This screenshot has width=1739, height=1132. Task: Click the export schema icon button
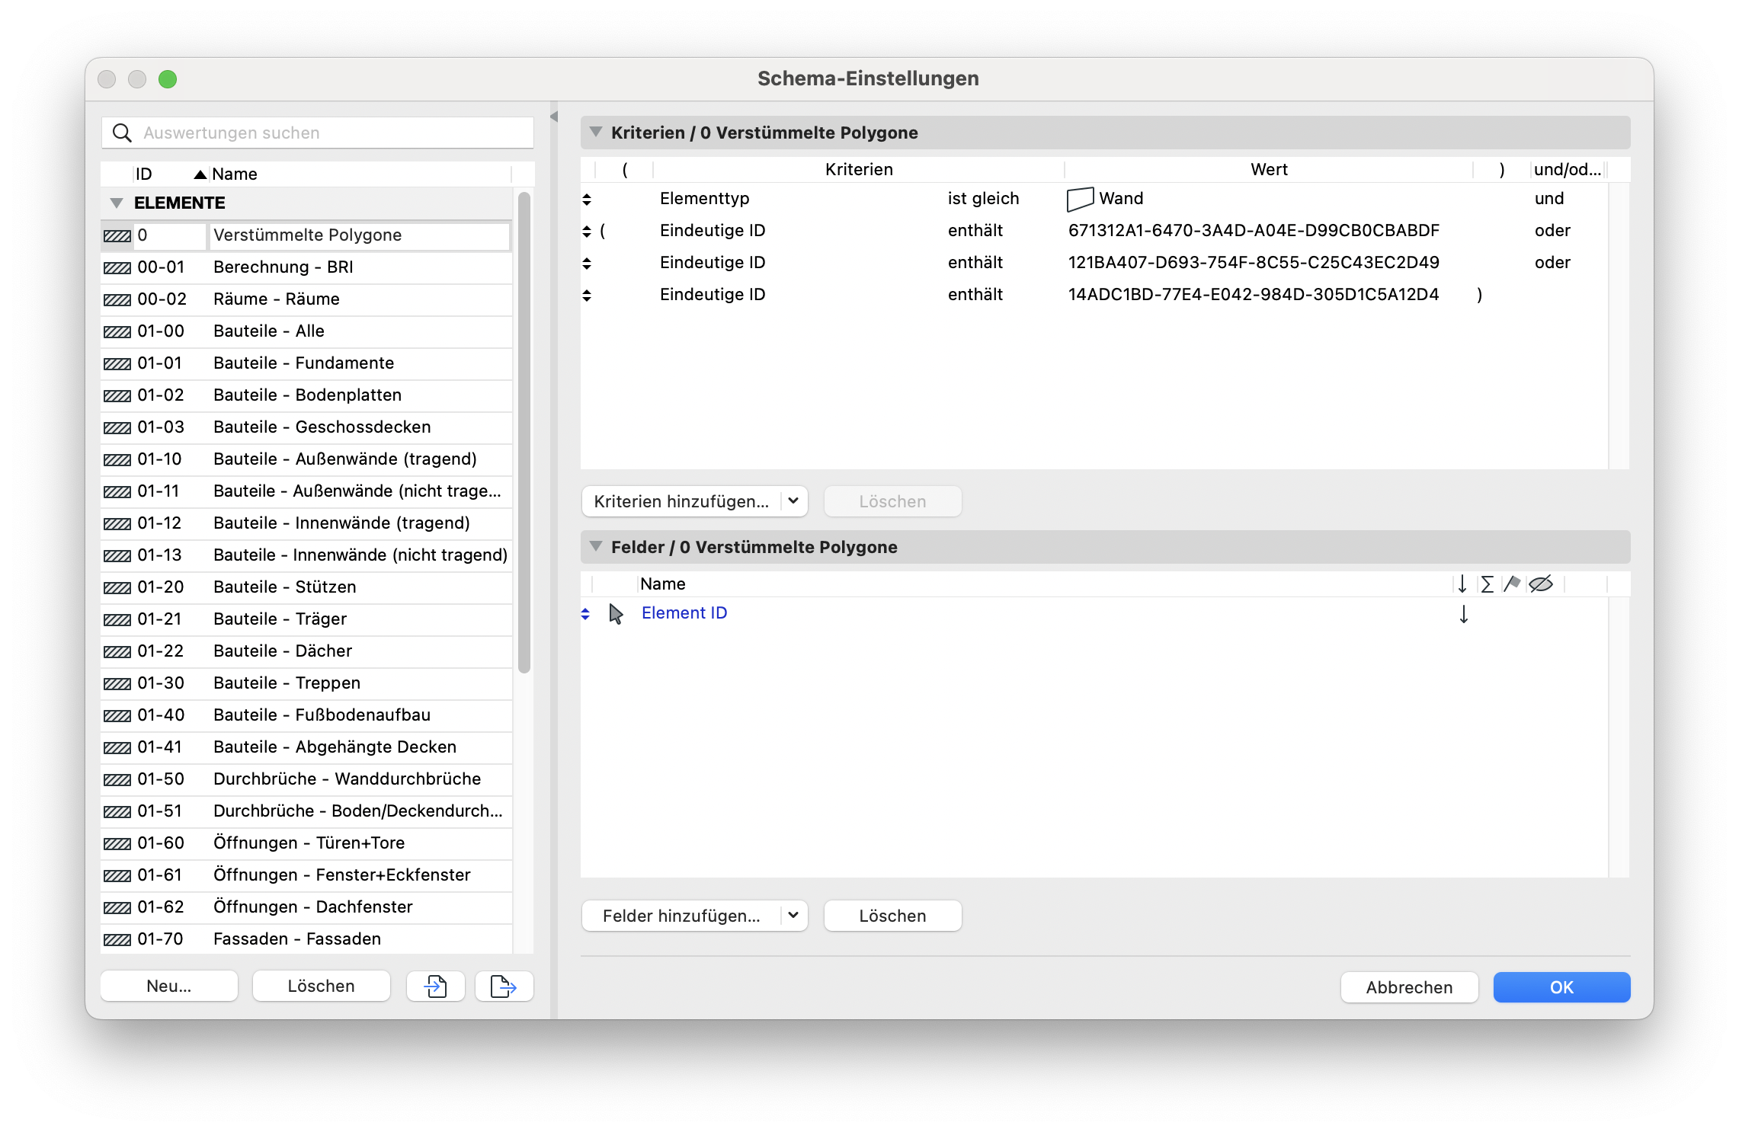point(504,987)
